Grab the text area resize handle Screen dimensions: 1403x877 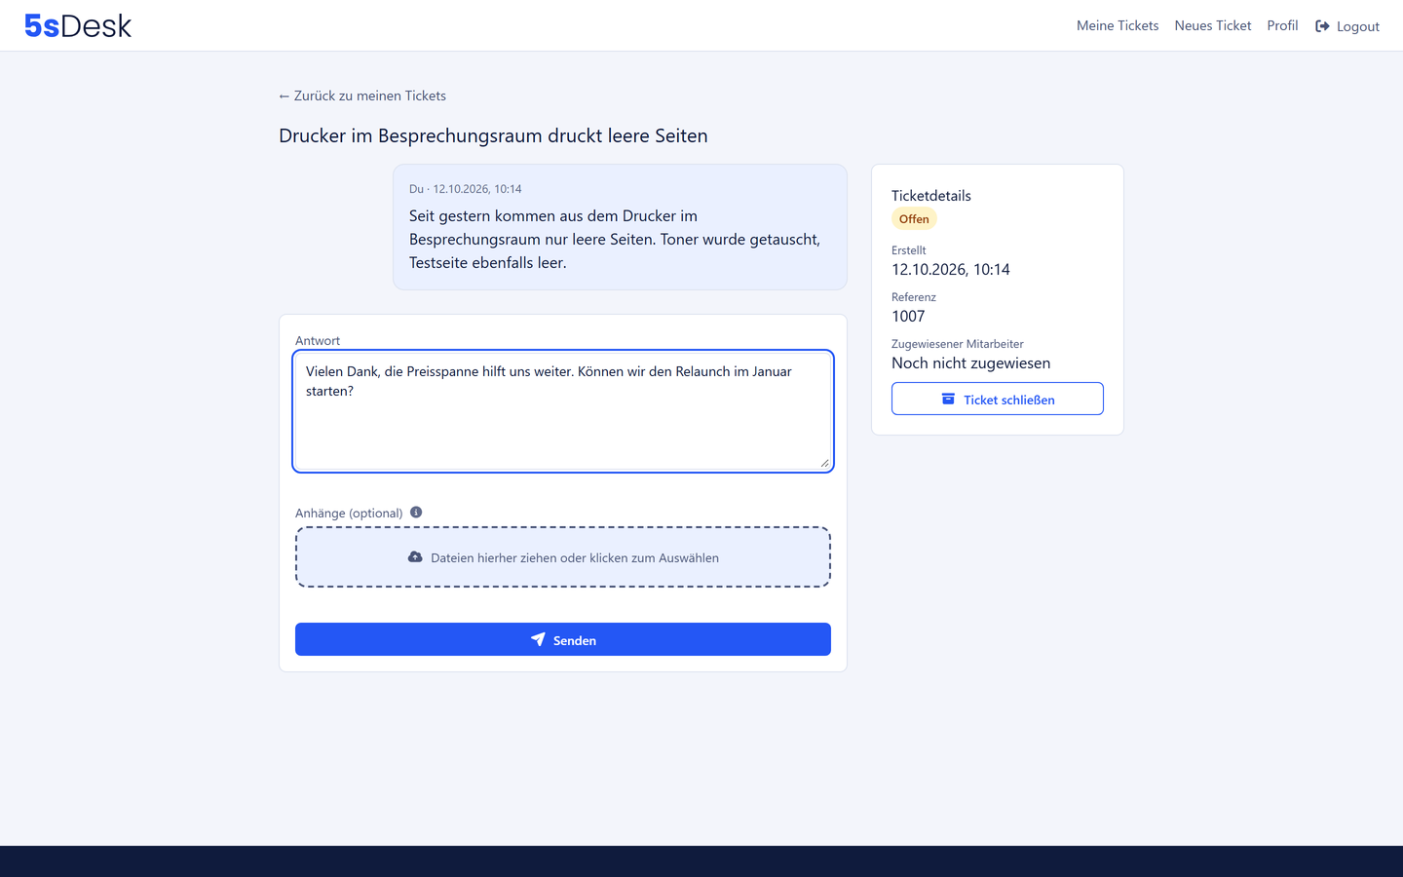tap(824, 463)
